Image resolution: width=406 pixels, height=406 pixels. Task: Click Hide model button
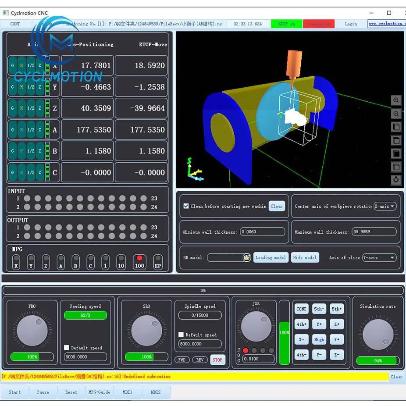(x=305, y=257)
